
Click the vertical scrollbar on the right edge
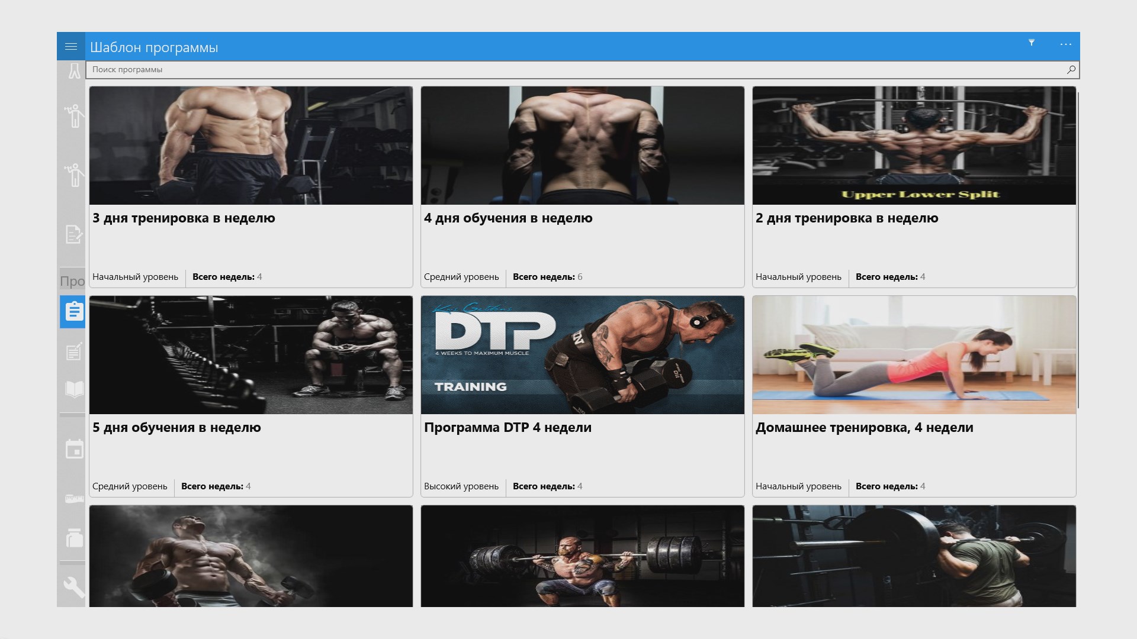click(1078, 250)
